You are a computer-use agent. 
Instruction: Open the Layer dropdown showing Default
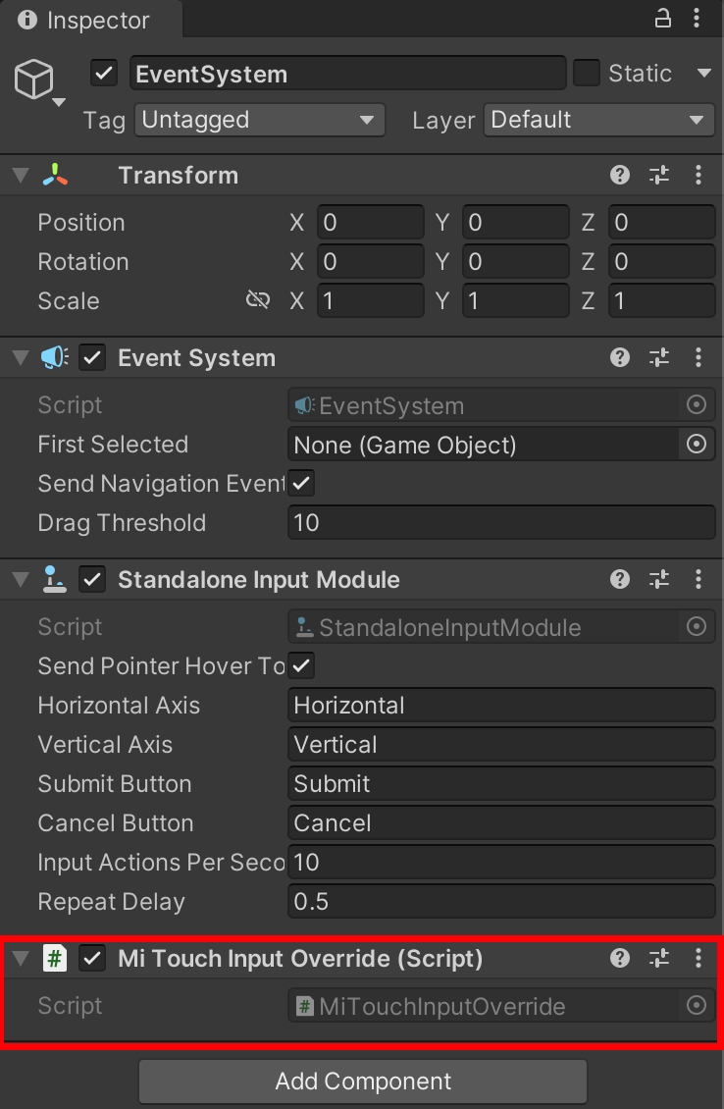tap(599, 120)
